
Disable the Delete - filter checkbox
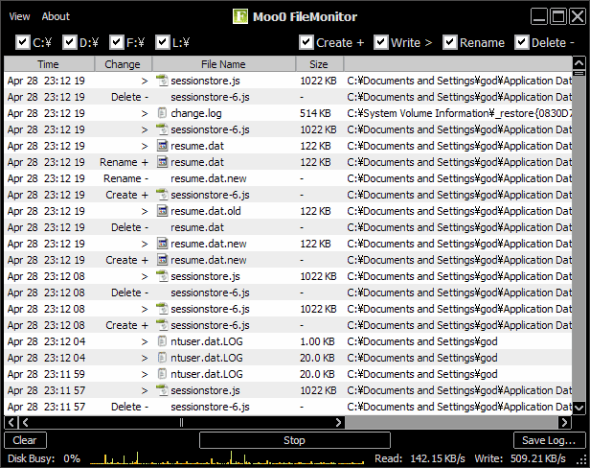(521, 42)
